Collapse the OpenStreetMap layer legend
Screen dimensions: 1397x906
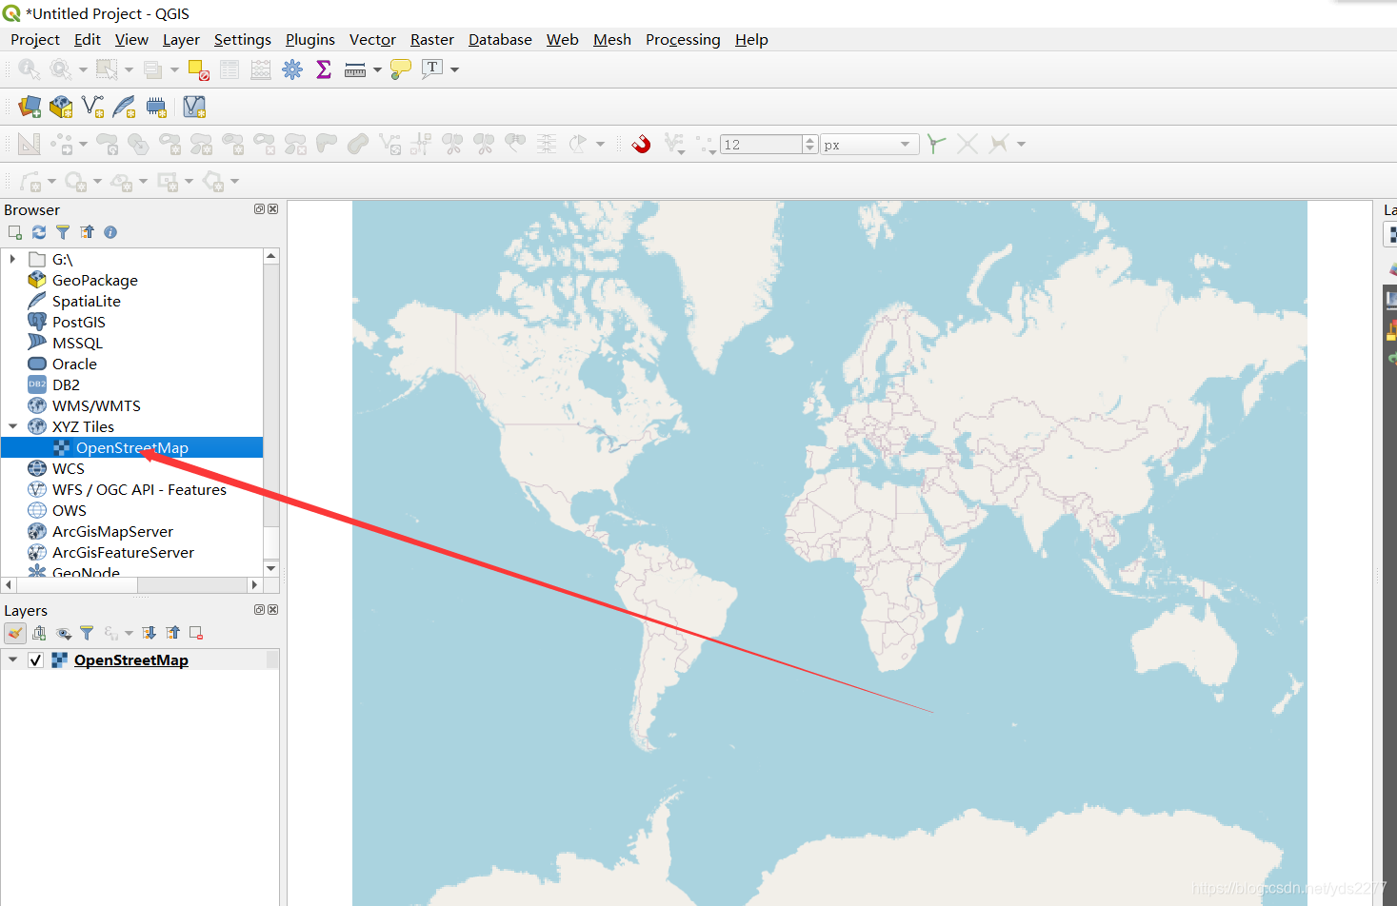point(13,660)
